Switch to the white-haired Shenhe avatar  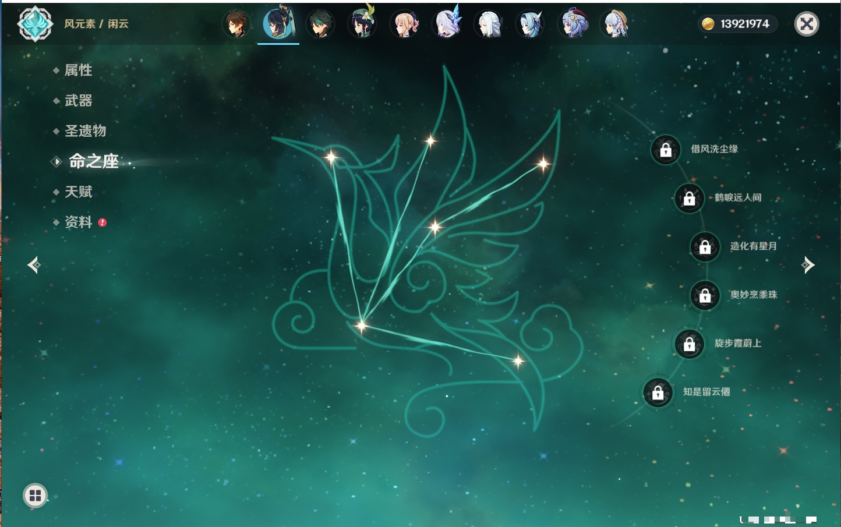coord(489,24)
